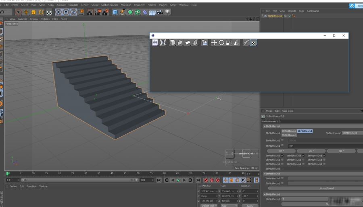The height and width of the screenshot is (207, 363).
Task: Open the Cameras menu in viewport
Action: [x=22, y=19]
